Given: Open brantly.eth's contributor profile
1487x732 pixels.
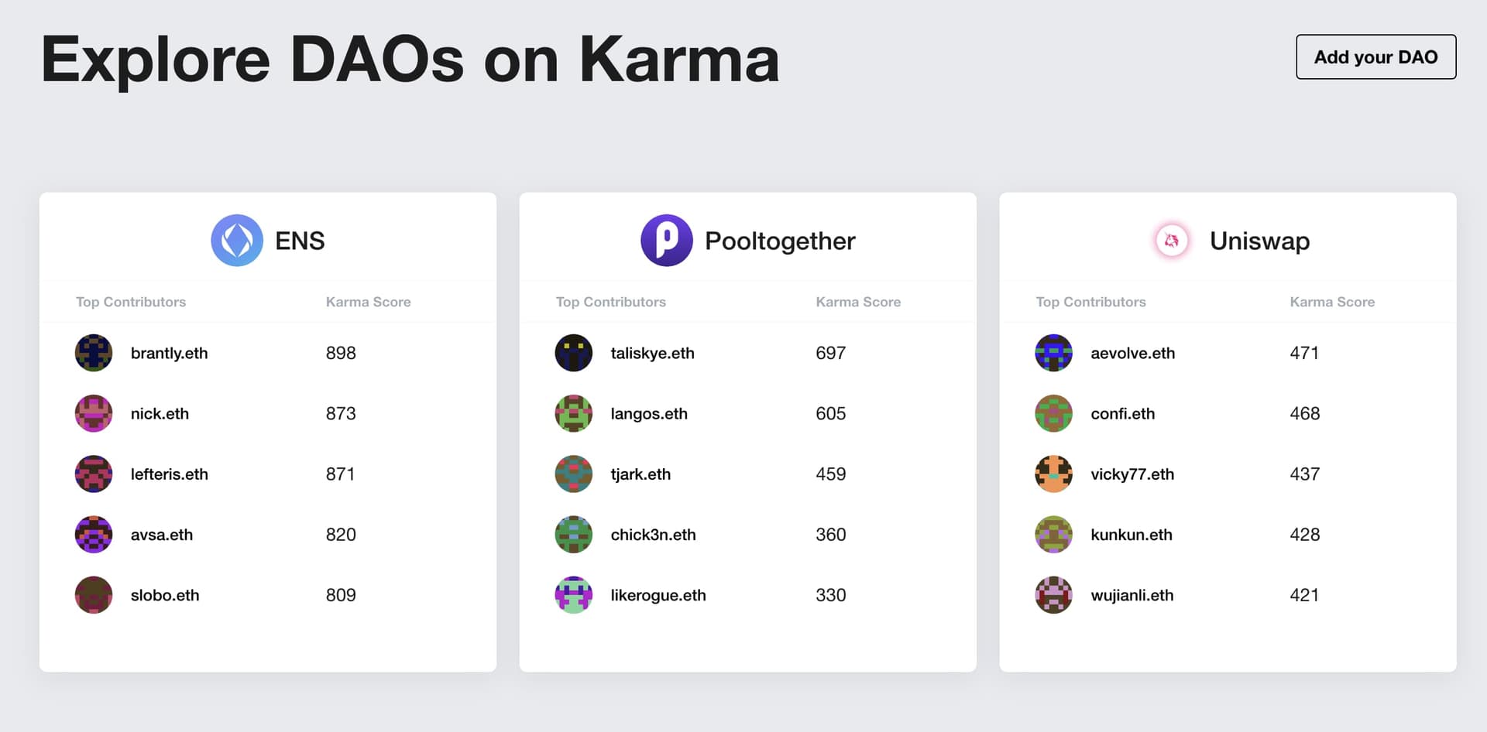Looking at the screenshot, I should coord(168,353).
